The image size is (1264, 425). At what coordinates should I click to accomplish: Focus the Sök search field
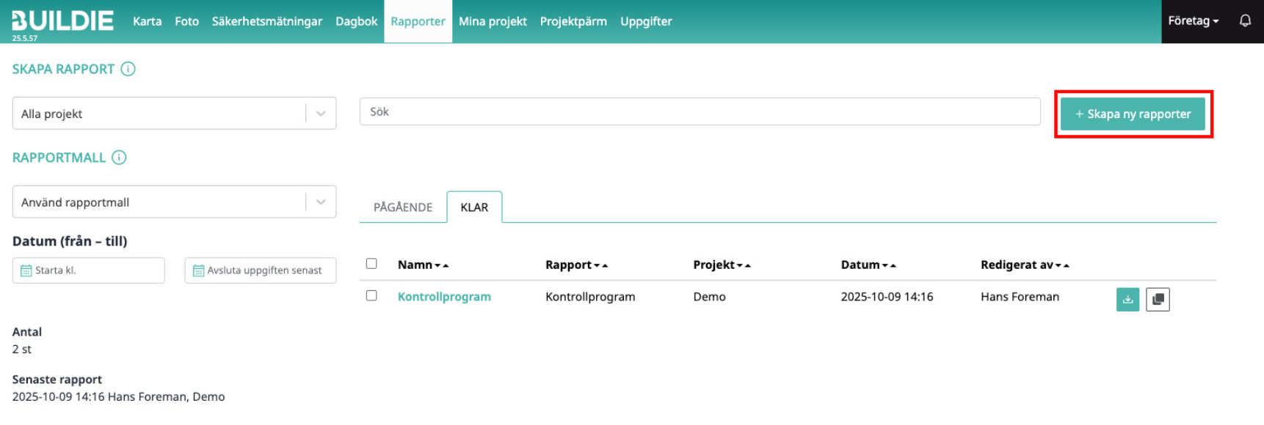(x=700, y=111)
